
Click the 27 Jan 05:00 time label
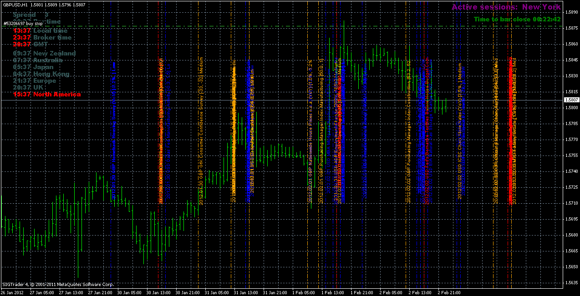click(x=42, y=292)
